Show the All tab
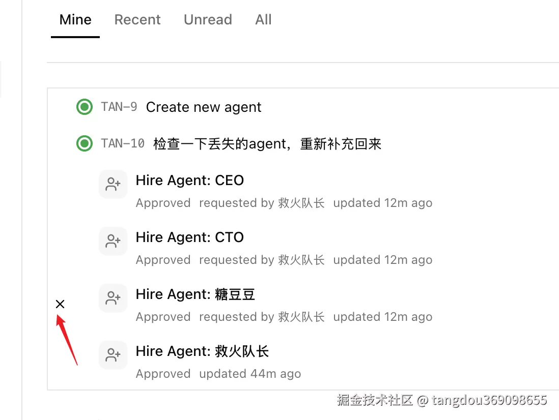559x420 pixels. pos(263,20)
